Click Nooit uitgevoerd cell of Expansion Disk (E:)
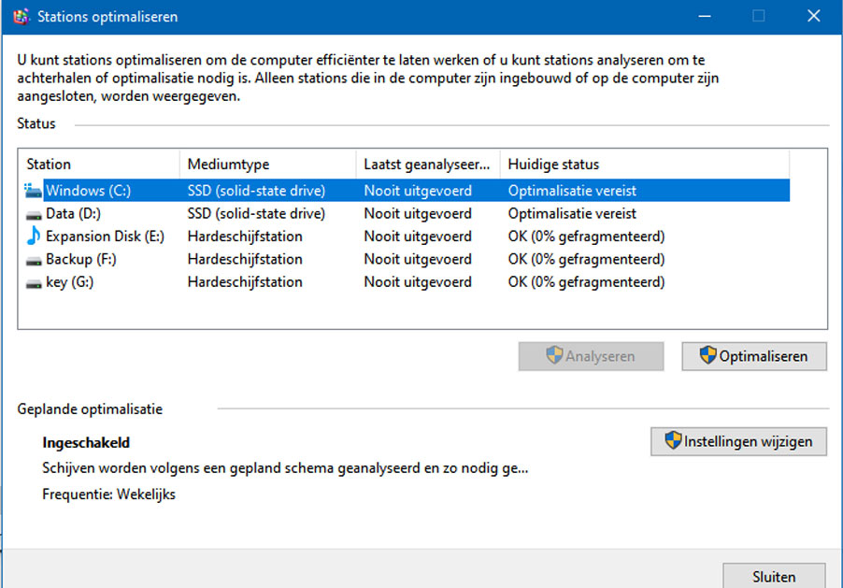This screenshot has height=588, width=843. pyautogui.click(x=418, y=237)
